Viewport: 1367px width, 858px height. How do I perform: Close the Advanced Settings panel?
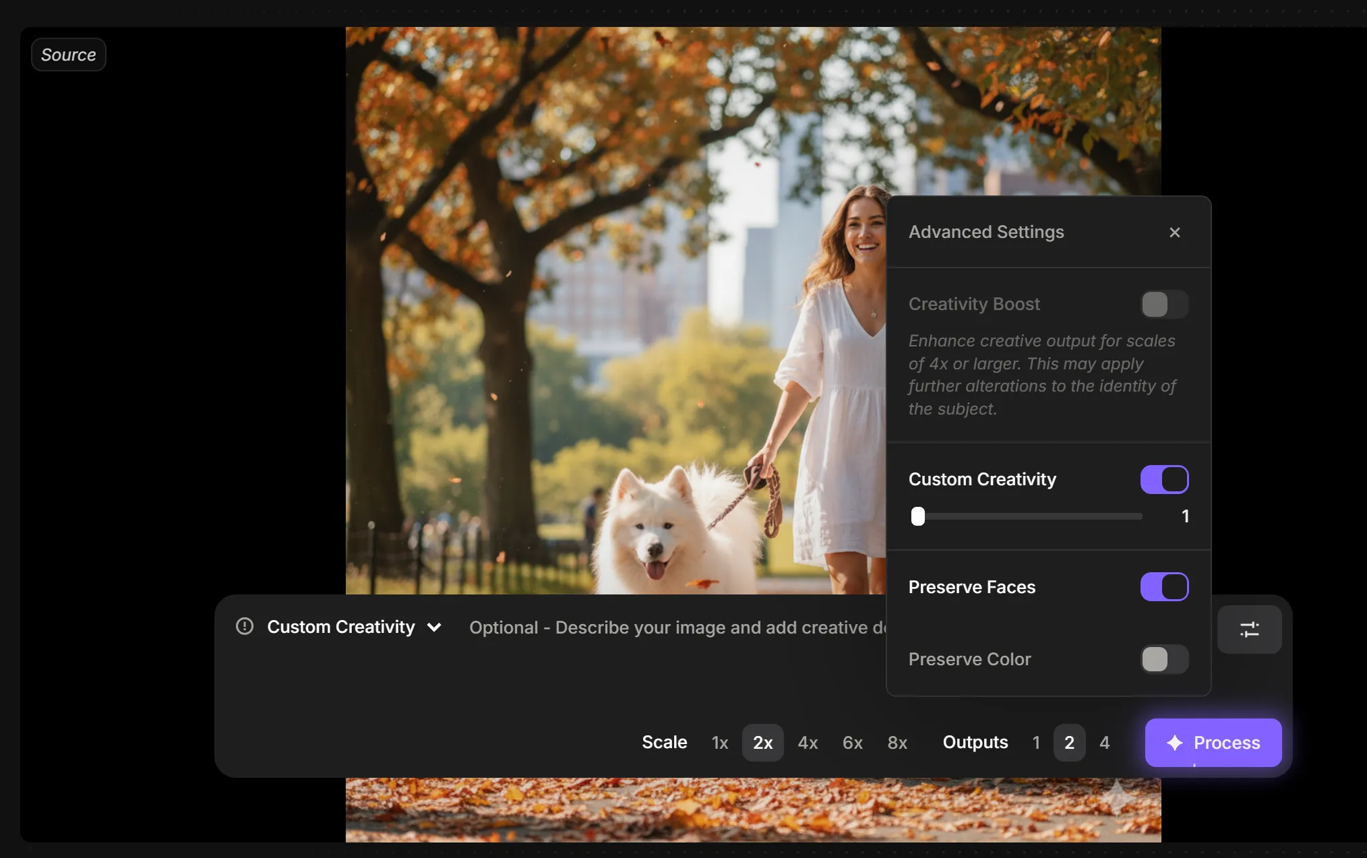(x=1174, y=233)
